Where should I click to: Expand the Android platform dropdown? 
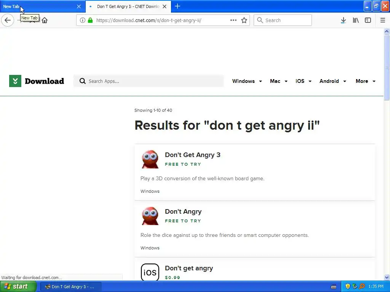point(333,81)
